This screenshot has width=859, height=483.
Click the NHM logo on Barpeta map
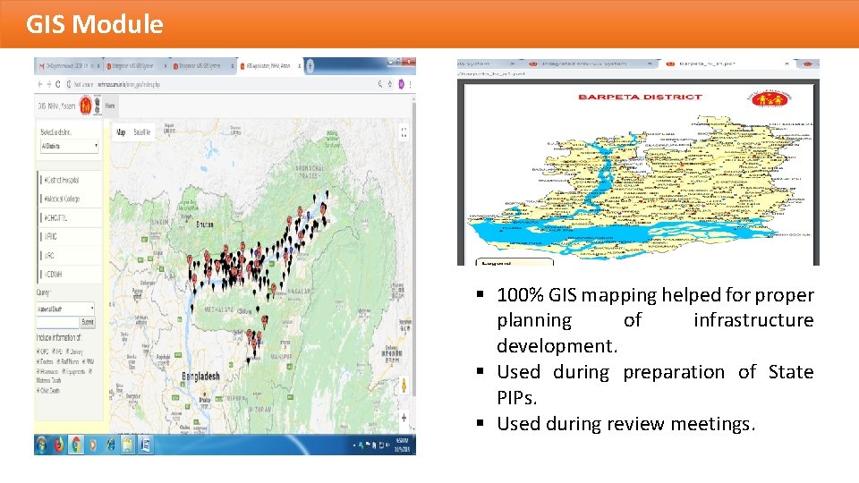[770, 98]
